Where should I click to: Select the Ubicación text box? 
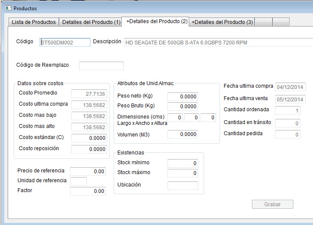[x=182, y=186]
